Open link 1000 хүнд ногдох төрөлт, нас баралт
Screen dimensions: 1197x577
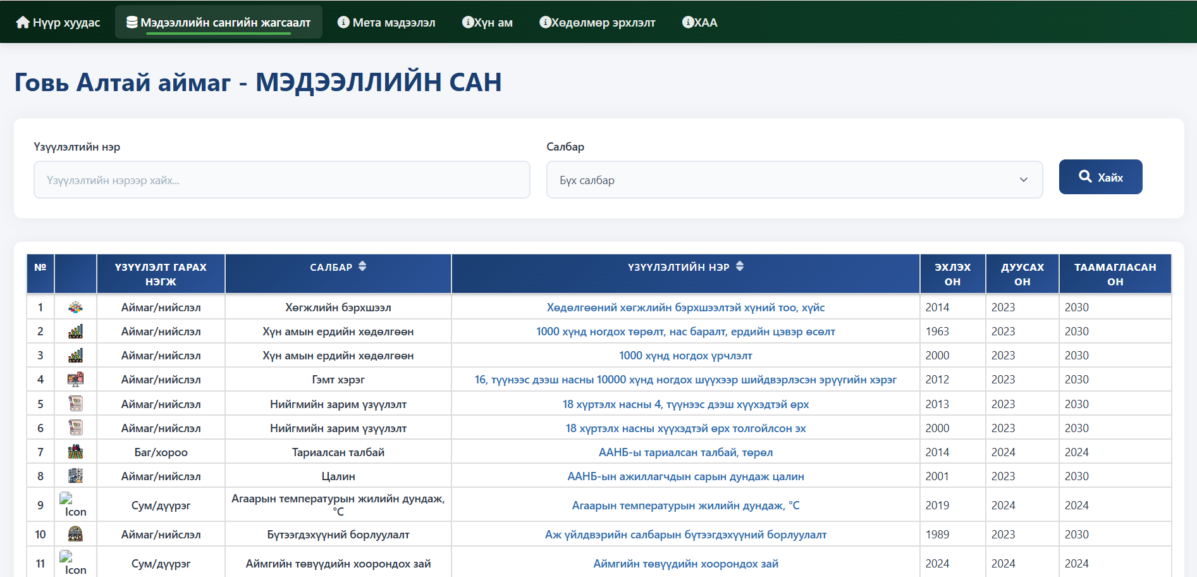[x=685, y=332]
